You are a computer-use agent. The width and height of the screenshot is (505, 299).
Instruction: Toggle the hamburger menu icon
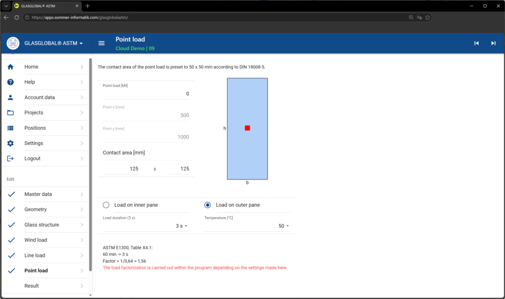point(102,43)
